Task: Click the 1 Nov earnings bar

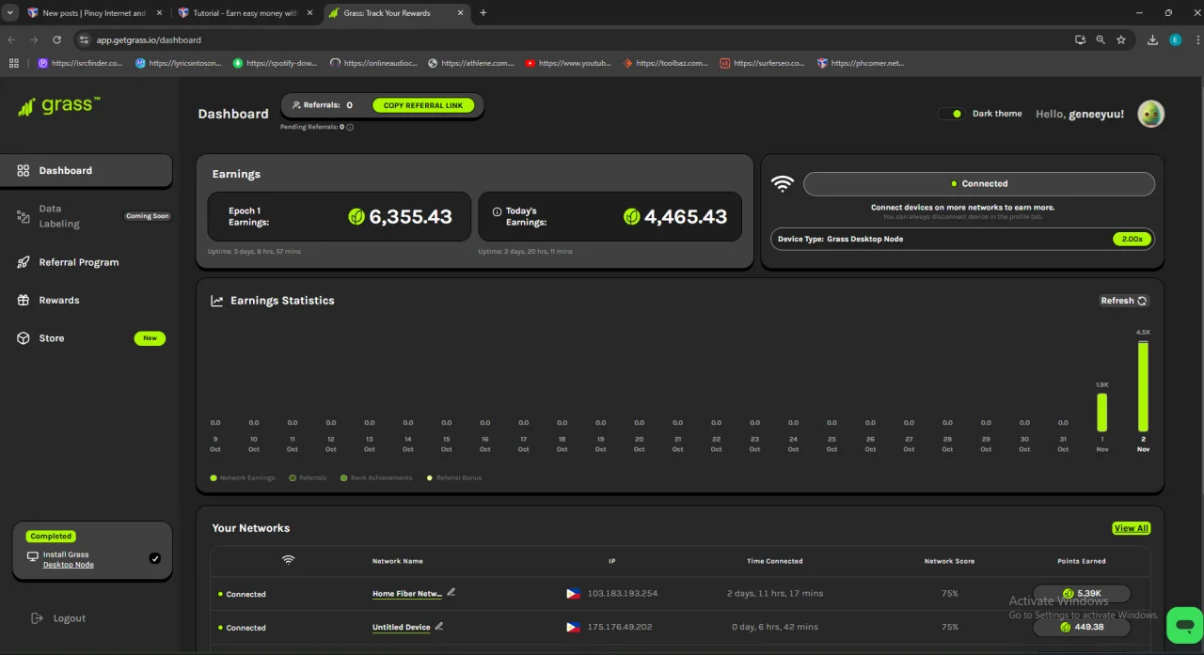Action: pos(1101,413)
